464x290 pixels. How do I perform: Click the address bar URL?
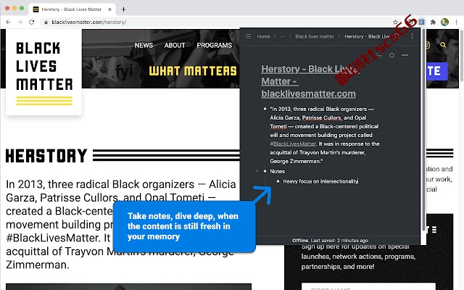click(x=88, y=22)
